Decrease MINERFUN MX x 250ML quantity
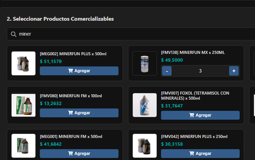Viewport: 255px width, 160px height. coord(167,71)
